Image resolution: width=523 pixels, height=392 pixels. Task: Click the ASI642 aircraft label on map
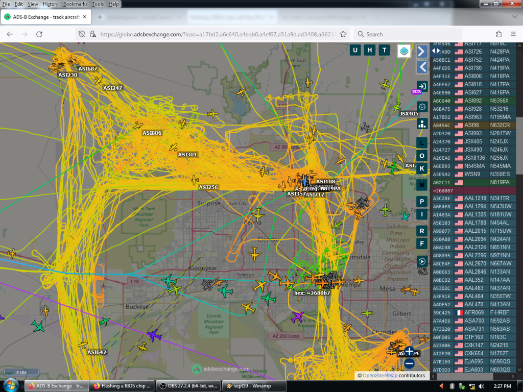(x=97, y=352)
